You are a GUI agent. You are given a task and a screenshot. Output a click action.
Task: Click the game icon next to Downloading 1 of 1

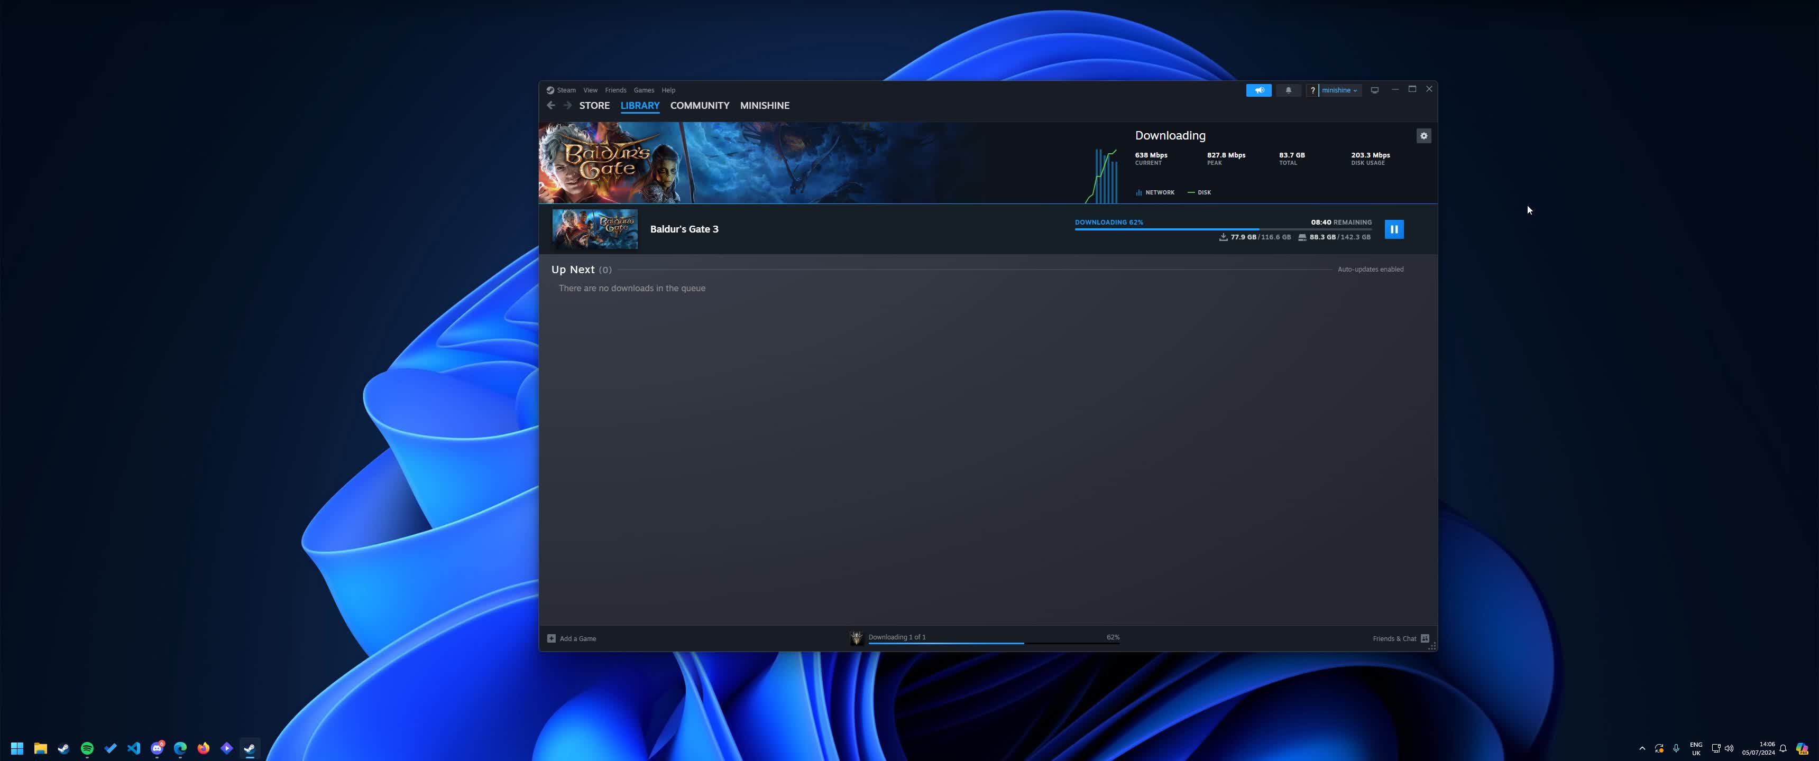(856, 637)
